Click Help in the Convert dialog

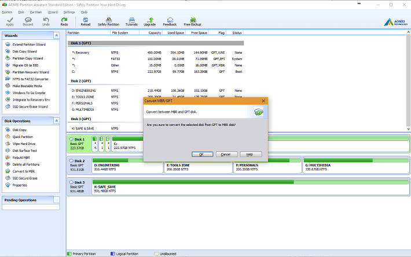[251, 154]
